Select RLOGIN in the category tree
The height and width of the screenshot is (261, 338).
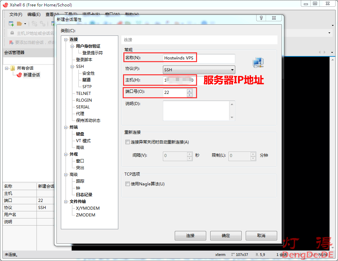(x=84, y=100)
